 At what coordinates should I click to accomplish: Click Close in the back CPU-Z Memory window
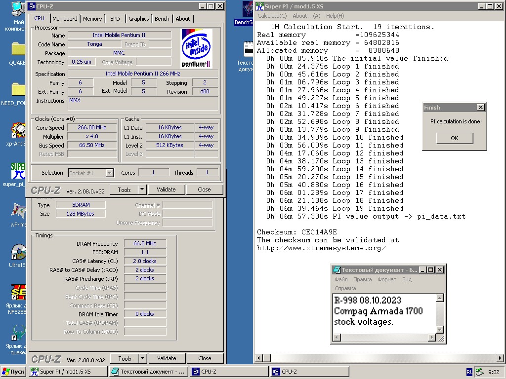point(205,358)
